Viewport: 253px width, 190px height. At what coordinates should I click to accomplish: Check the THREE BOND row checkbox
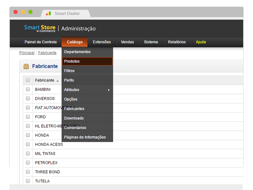pos(28,172)
